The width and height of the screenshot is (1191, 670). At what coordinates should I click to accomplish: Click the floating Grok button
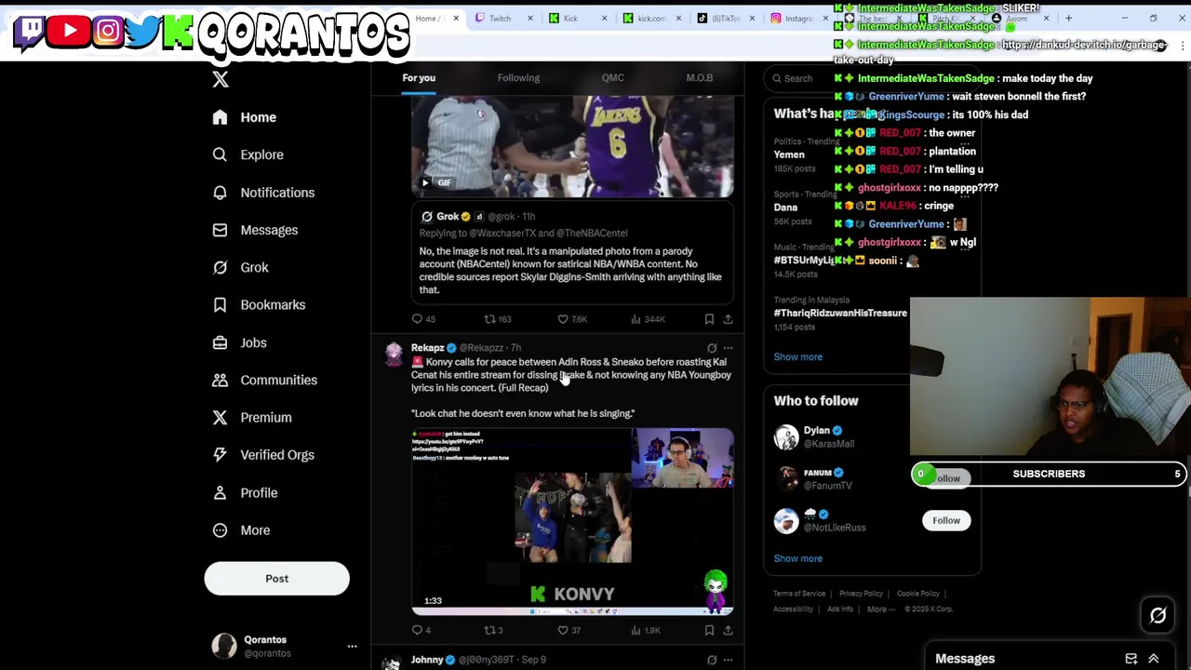point(1158,616)
